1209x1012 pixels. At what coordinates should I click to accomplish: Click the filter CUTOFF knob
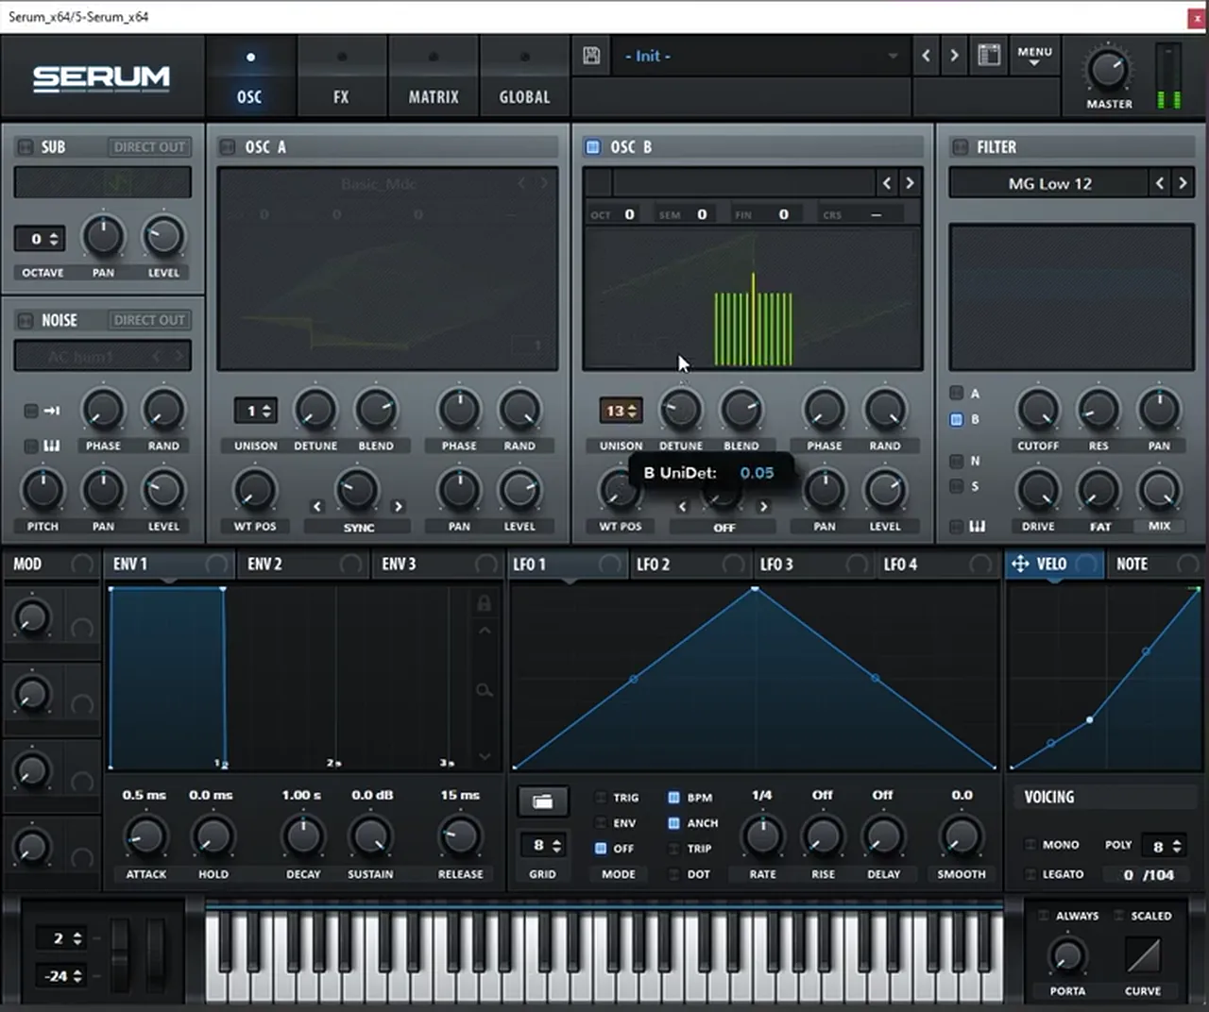click(1038, 411)
